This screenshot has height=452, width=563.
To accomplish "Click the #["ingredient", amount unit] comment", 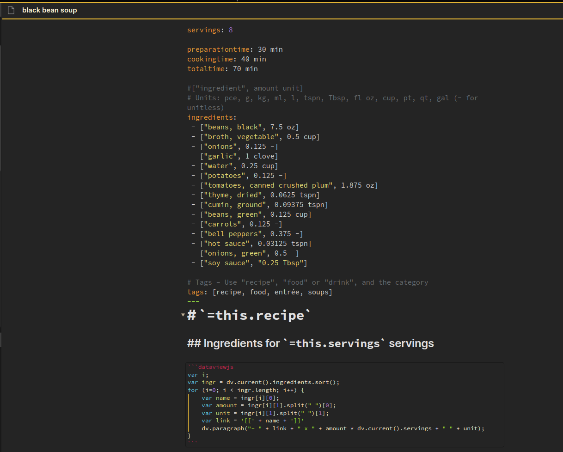I will point(245,88).
